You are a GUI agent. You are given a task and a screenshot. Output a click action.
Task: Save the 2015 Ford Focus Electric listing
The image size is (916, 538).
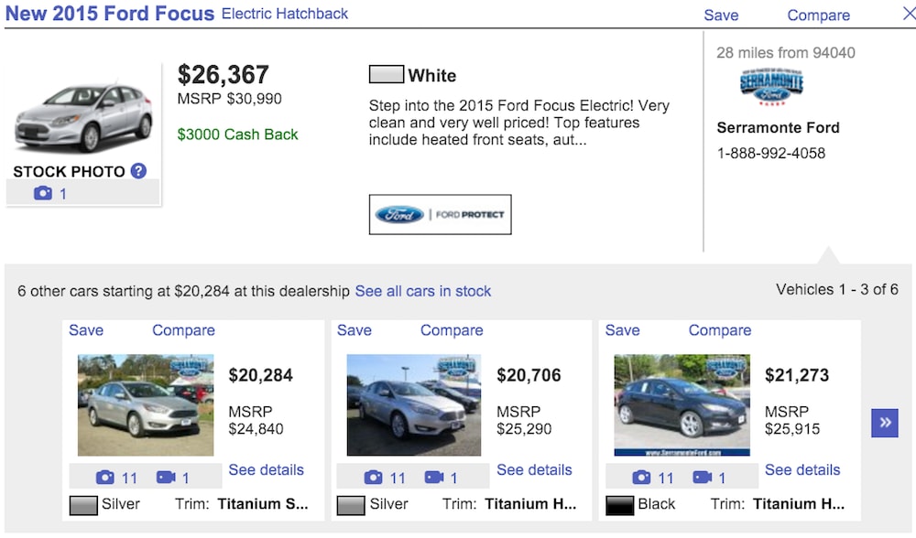pyautogui.click(x=721, y=16)
